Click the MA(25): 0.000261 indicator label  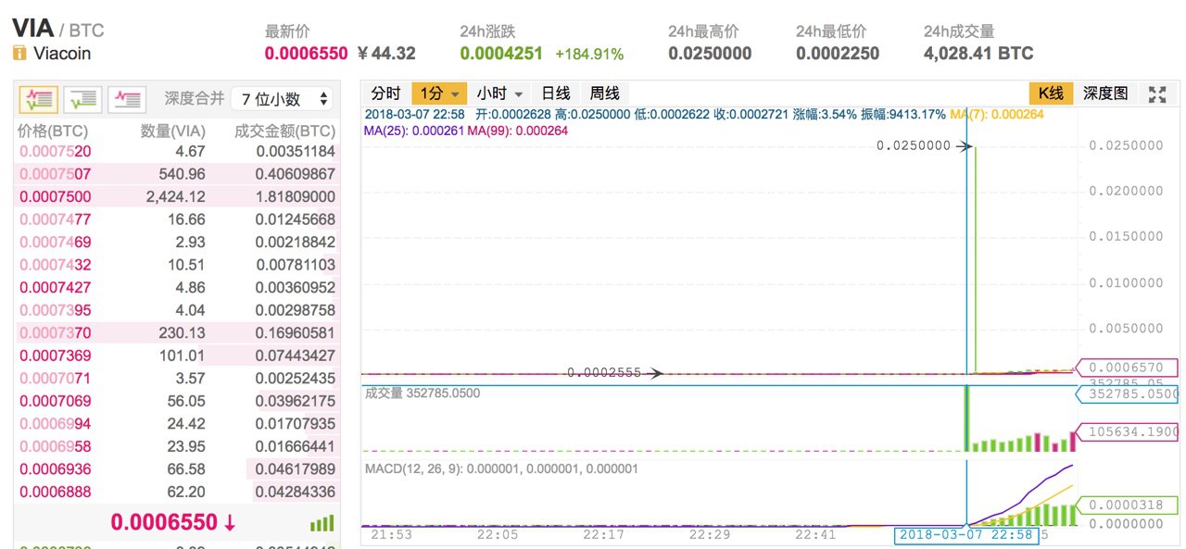click(414, 131)
